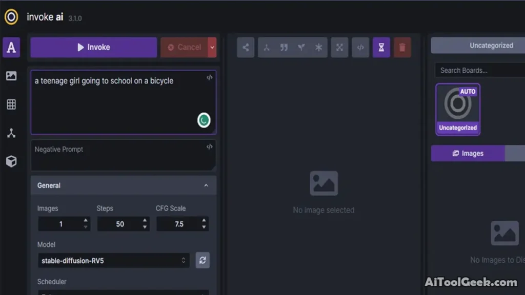
Task: Click the share image icon in toolbar
Action: (246, 48)
